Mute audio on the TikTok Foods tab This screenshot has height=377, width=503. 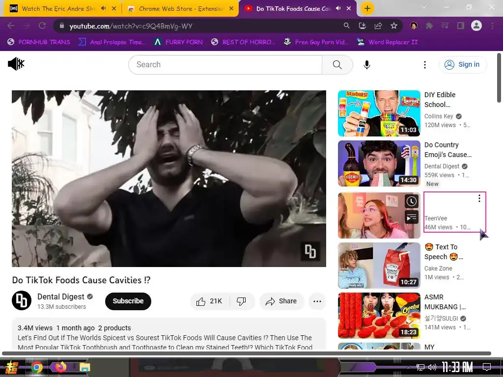338,9
